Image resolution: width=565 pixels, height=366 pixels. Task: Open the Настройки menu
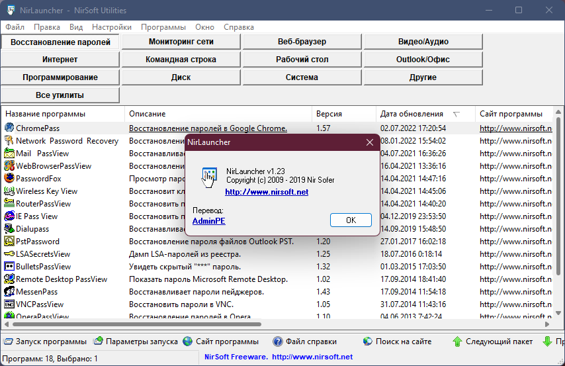[112, 27]
